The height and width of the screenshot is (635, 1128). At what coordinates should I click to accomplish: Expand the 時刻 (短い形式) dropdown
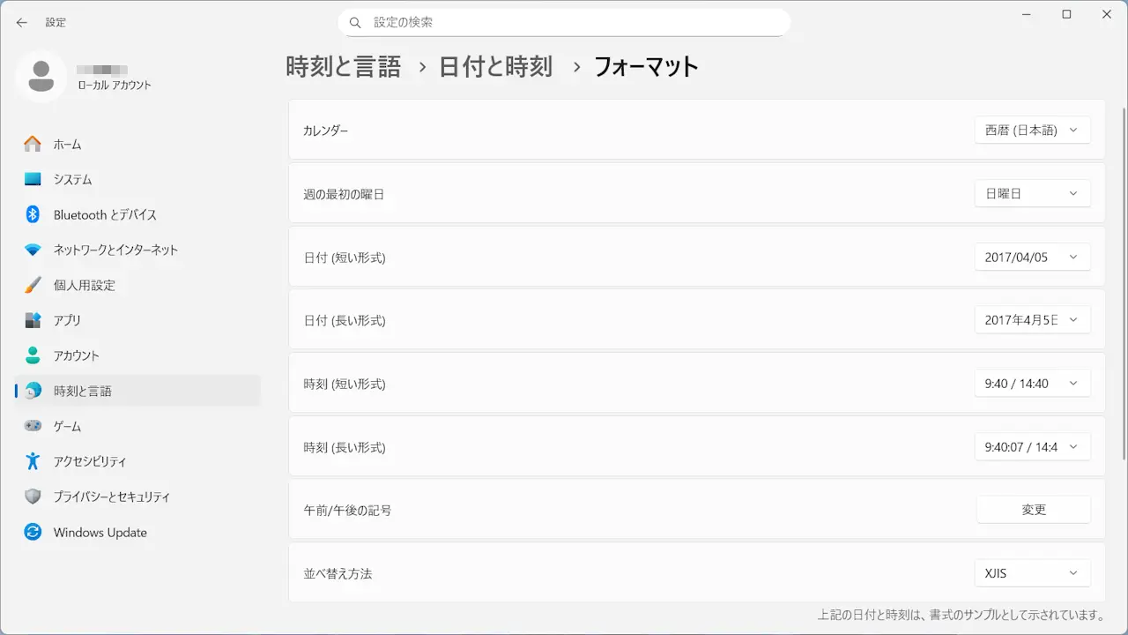pyautogui.click(x=1032, y=384)
